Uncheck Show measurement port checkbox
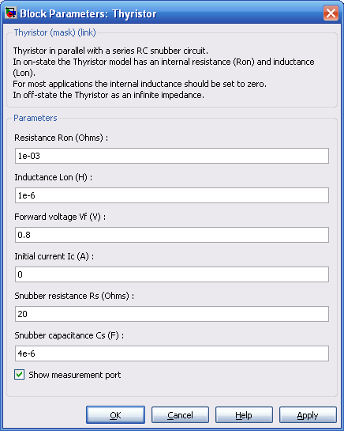Screen dimensions: 344x431 coord(19,375)
